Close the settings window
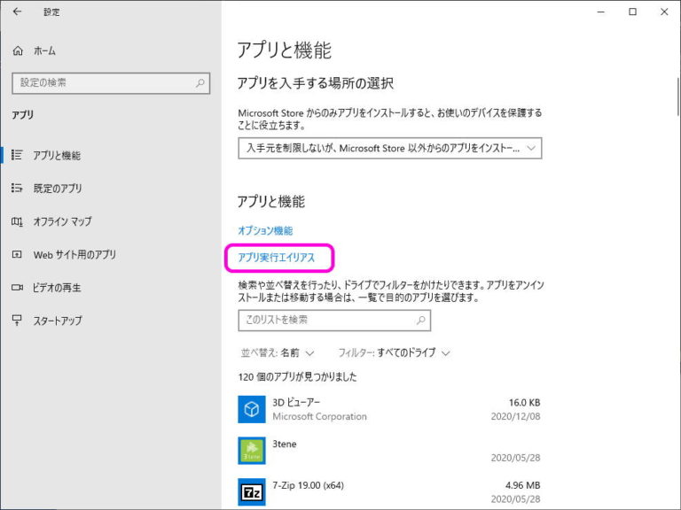 click(x=664, y=12)
